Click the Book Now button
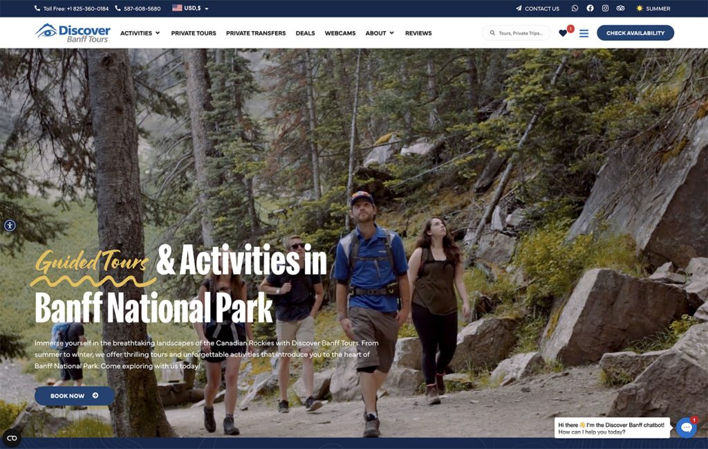708x449 pixels. point(75,396)
